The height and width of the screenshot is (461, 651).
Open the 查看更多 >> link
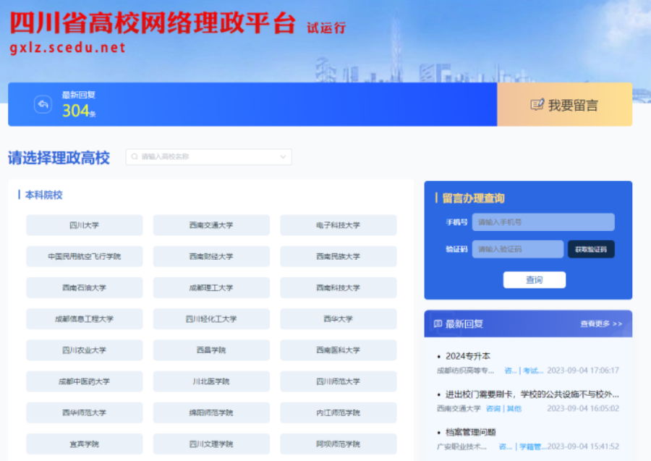click(600, 323)
